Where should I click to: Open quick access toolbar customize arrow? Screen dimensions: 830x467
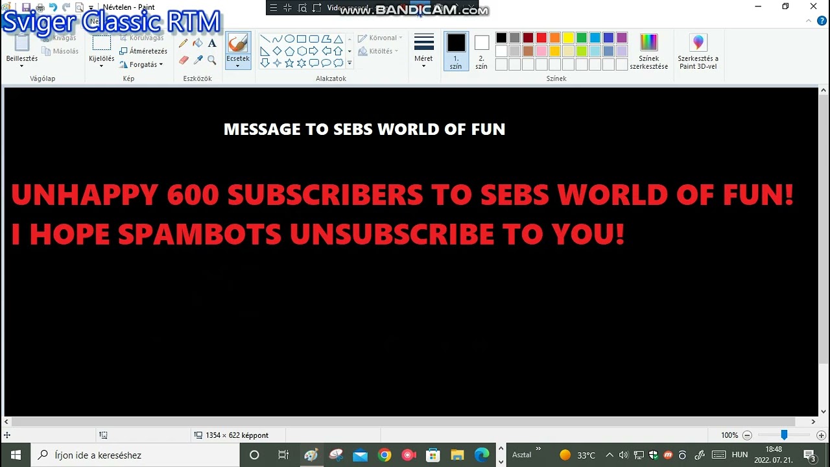(91, 8)
